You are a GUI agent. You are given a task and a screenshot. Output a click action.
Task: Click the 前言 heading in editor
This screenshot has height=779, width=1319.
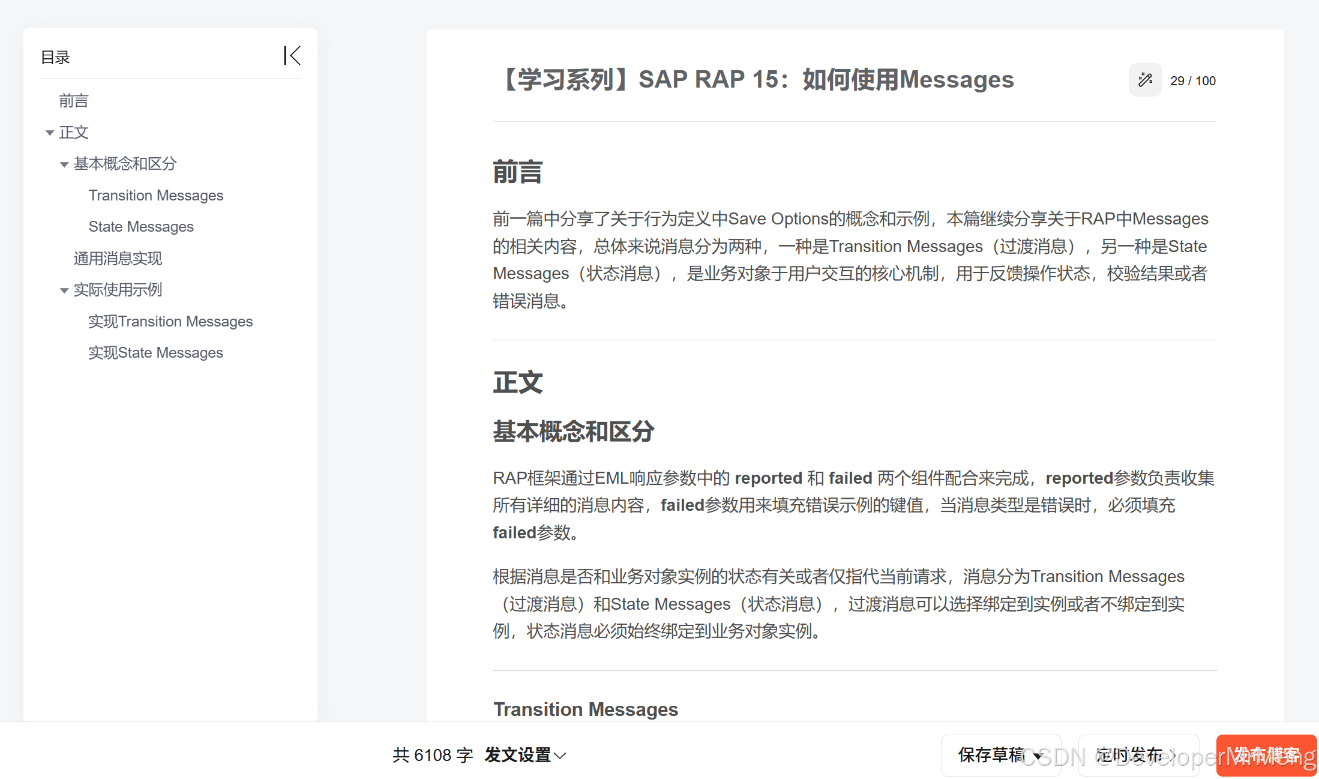pyautogui.click(x=517, y=172)
